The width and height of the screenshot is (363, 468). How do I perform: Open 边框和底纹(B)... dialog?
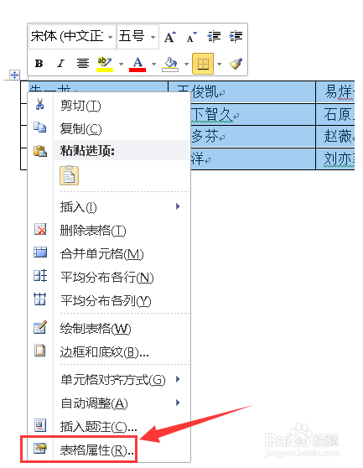(108, 352)
